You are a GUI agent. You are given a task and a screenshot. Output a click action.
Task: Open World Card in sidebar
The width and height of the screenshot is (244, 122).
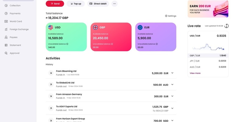click(15, 21)
